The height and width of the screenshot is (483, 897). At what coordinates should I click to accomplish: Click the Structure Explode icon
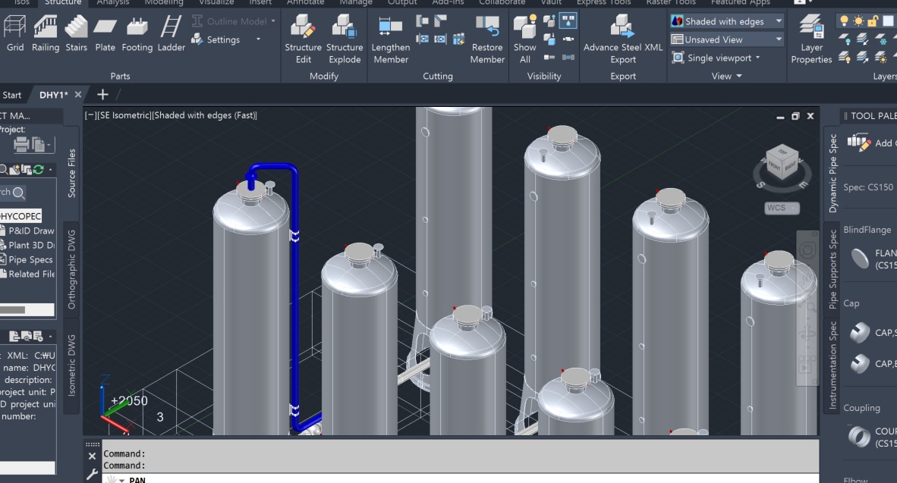[344, 39]
